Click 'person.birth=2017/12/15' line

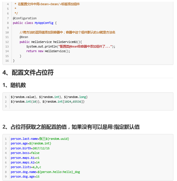(x=30, y=148)
